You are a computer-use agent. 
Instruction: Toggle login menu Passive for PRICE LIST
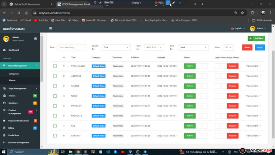click(226, 106)
